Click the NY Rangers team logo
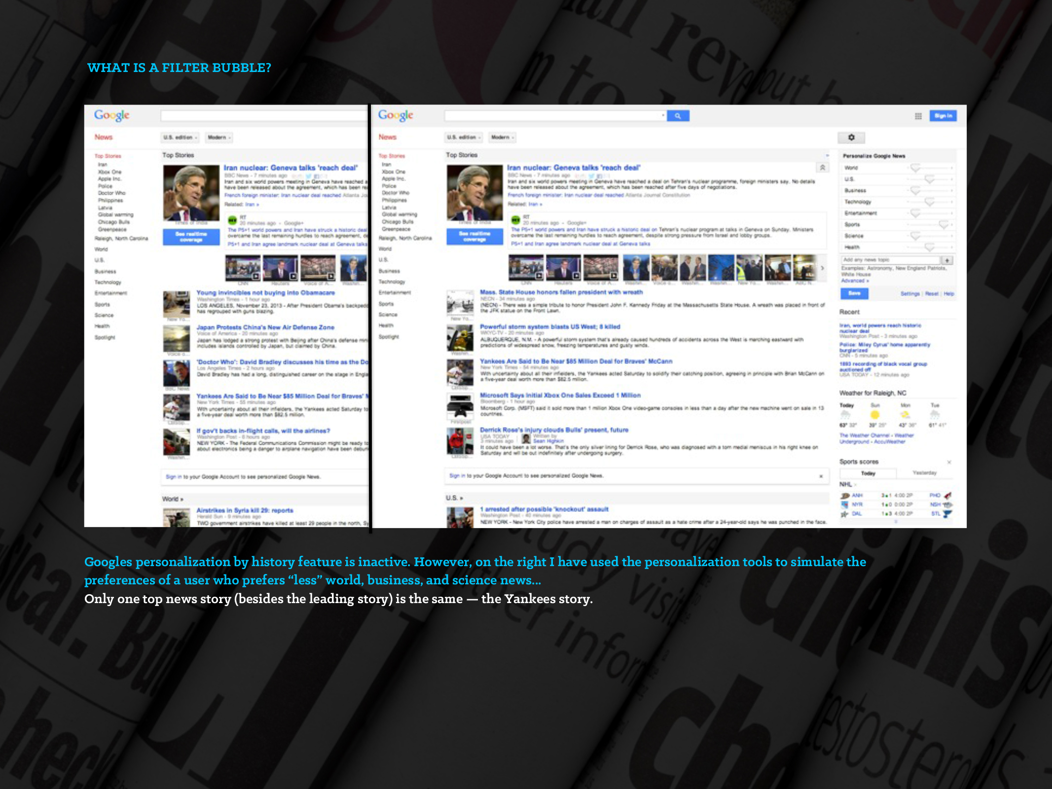The width and height of the screenshot is (1052, 789). pyautogui.click(x=845, y=504)
